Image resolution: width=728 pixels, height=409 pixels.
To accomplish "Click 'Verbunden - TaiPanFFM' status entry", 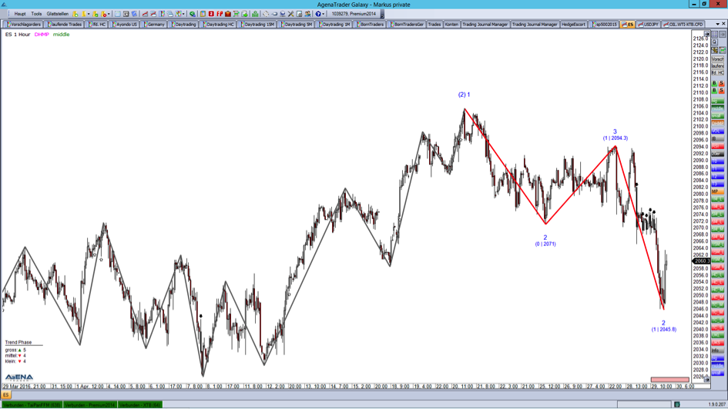I will (32, 405).
